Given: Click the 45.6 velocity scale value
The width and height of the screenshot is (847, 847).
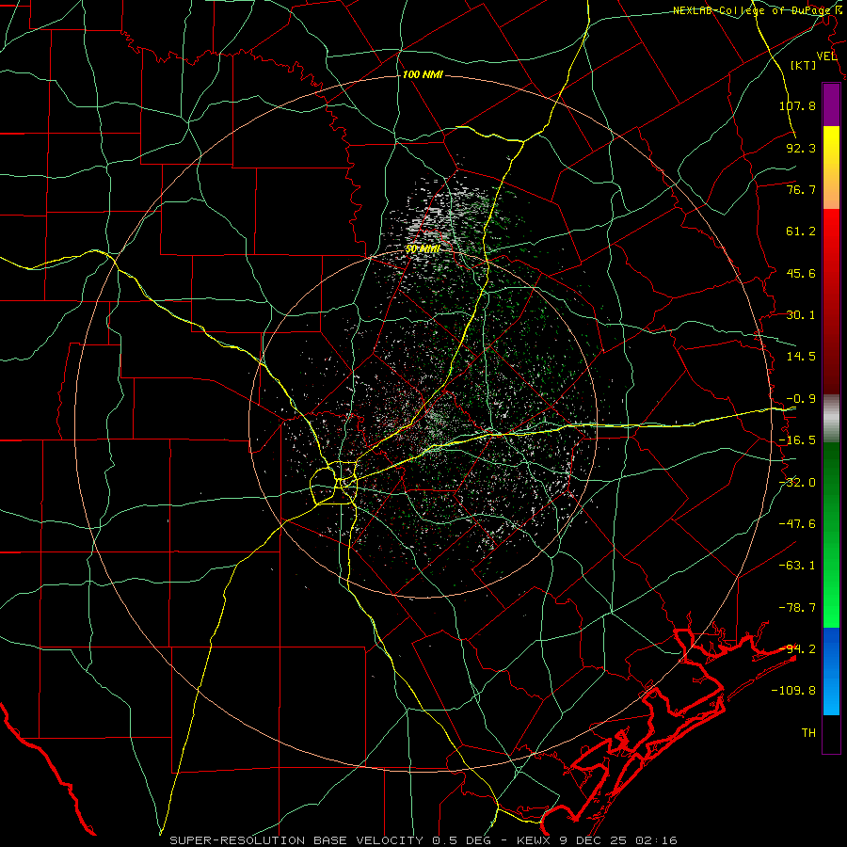Looking at the screenshot, I should tap(801, 273).
